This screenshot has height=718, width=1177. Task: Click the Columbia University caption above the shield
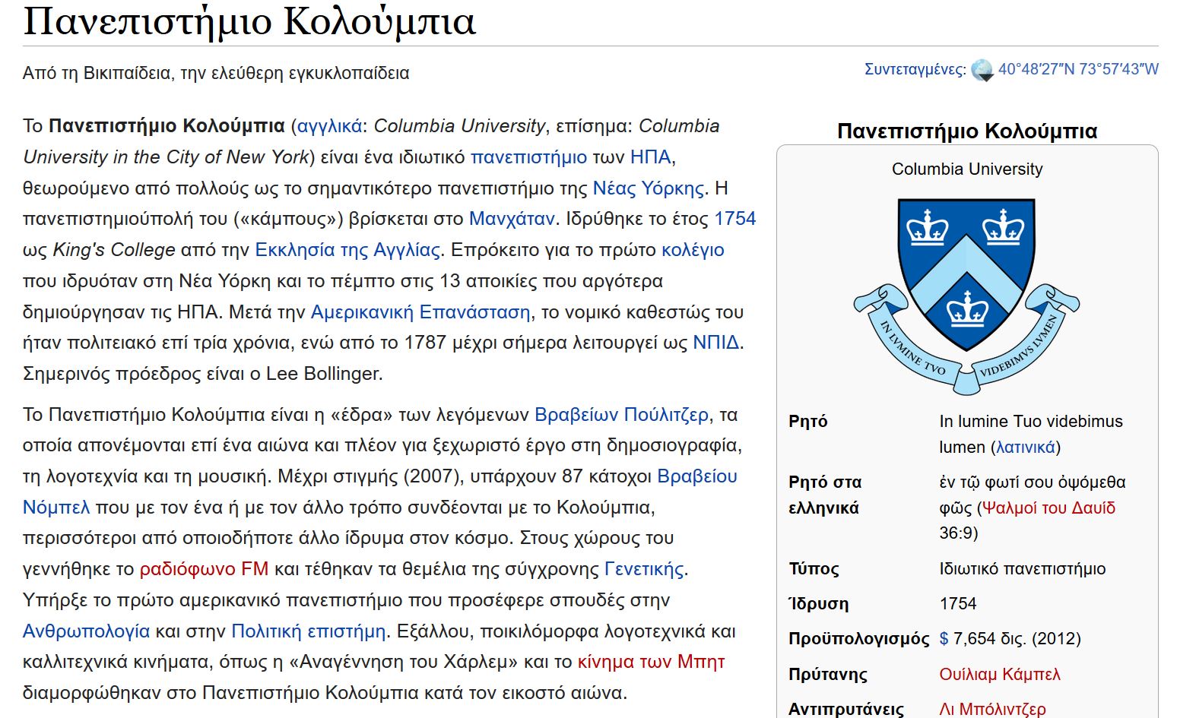coord(967,169)
